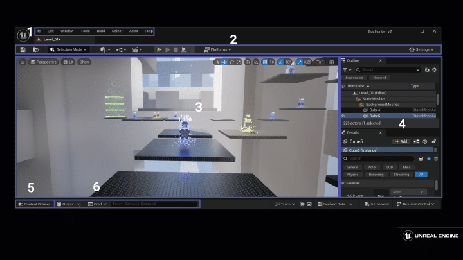Click the Lit shading mode button

point(68,62)
